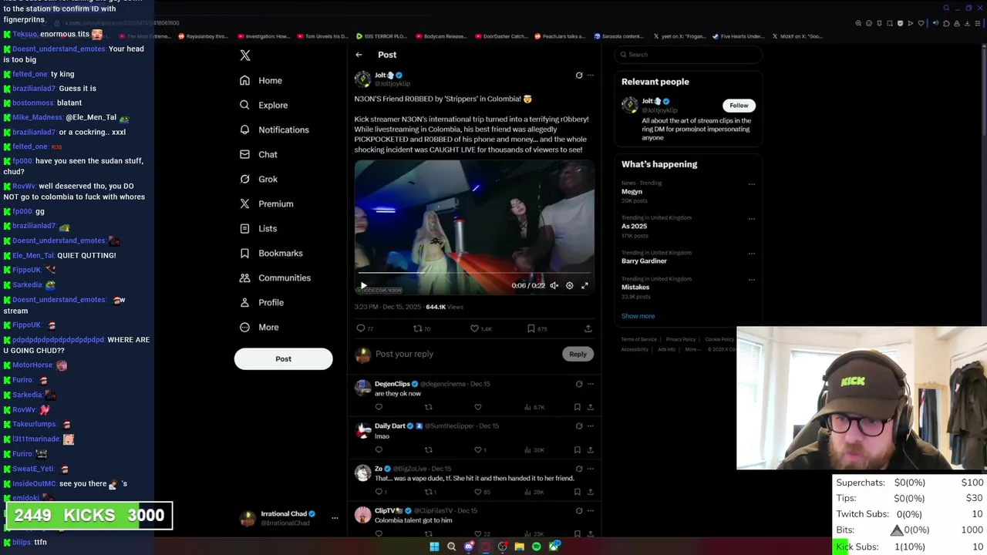Click the Windows Start button
Screen dimensions: 987x555
pyautogui.click(x=434, y=547)
